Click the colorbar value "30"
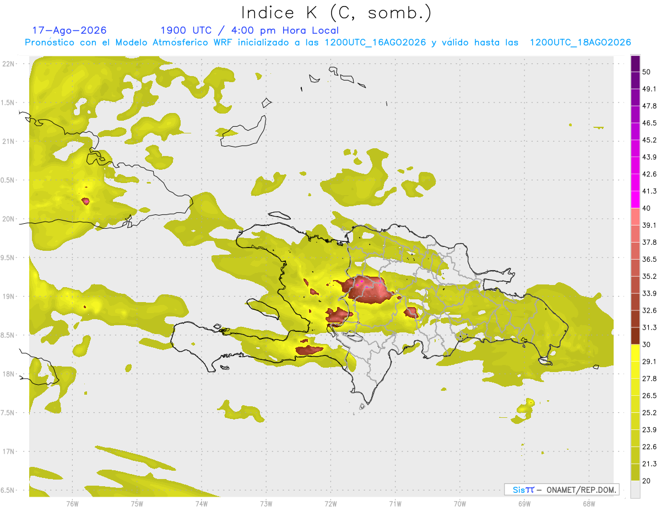 647,345
